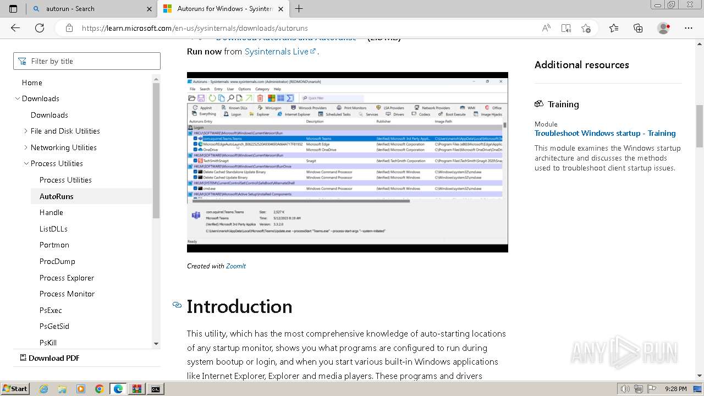Viewport: 704px width, 396px height.
Task: Open File Explorer from the taskbar
Action: 63,389
